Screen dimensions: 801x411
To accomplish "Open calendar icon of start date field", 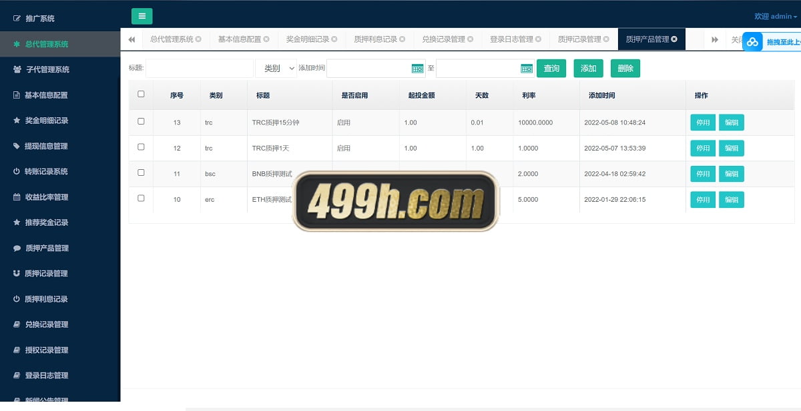I will 418,69.
